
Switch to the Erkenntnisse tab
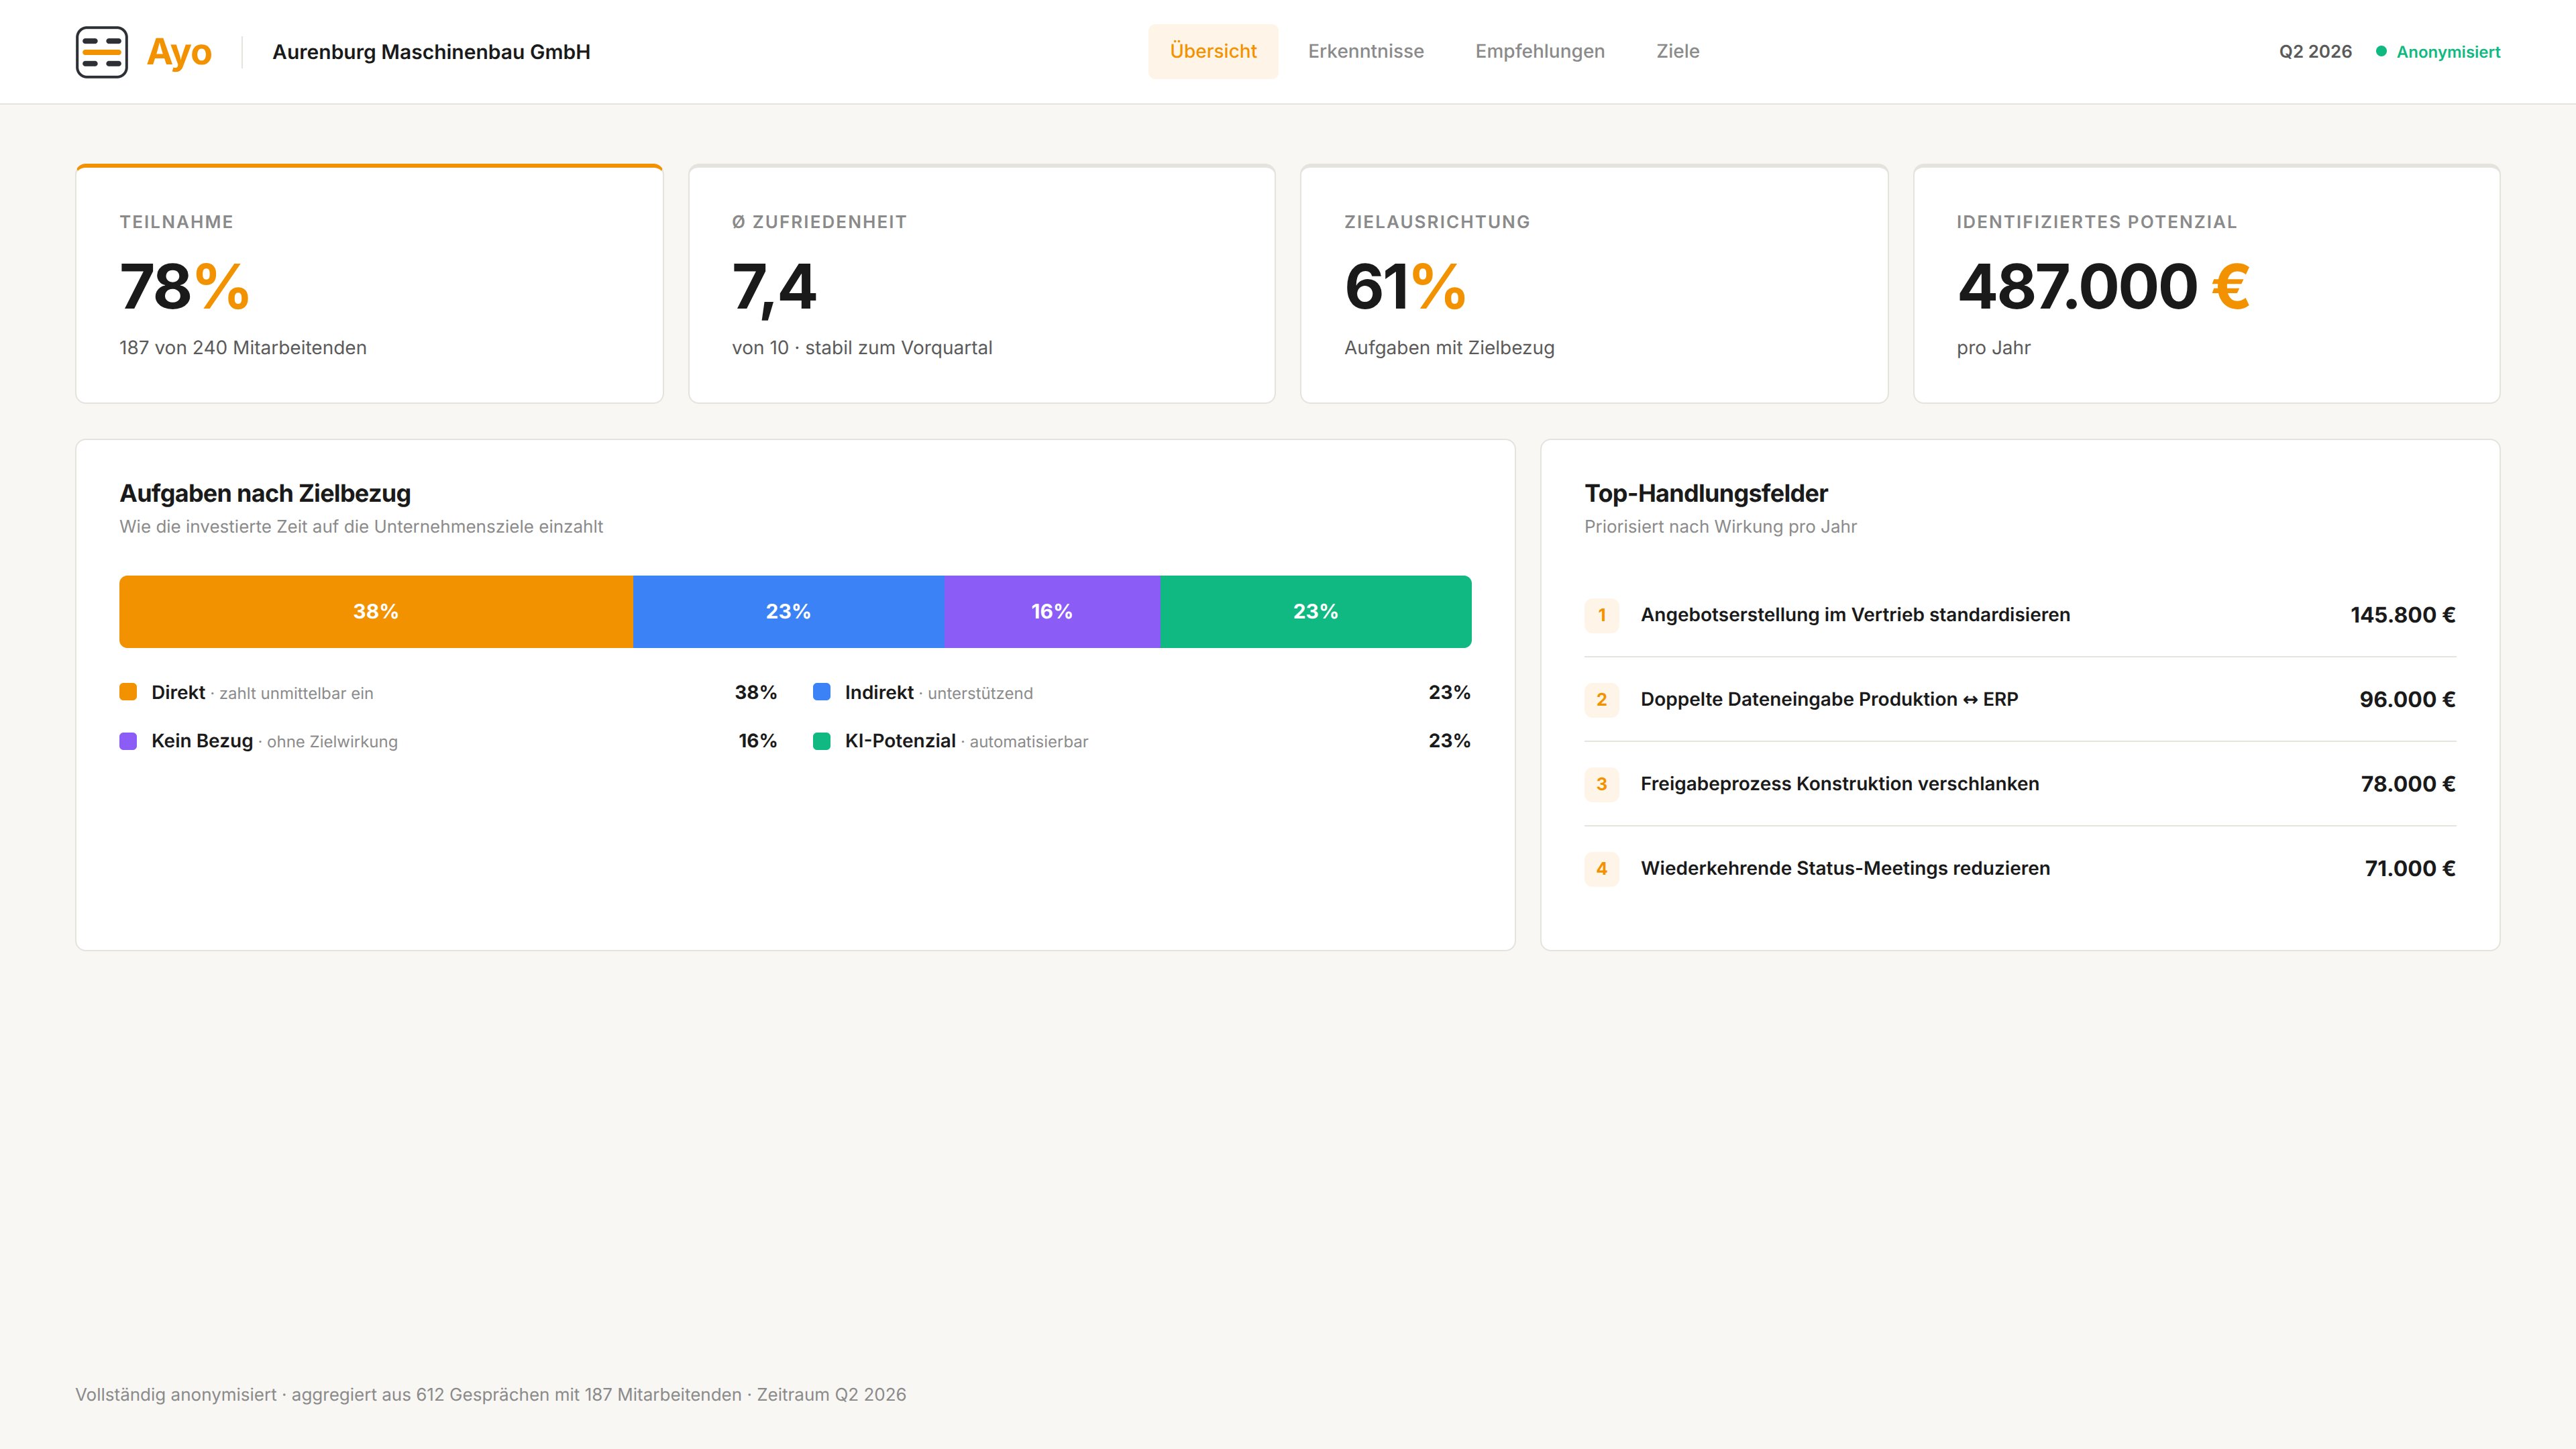click(1365, 51)
